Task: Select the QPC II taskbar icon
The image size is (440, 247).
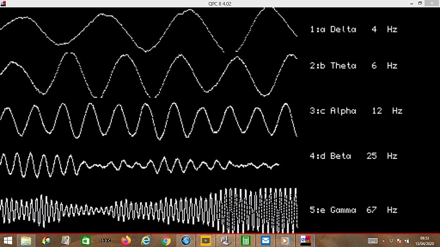Action: tap(305, 241)
